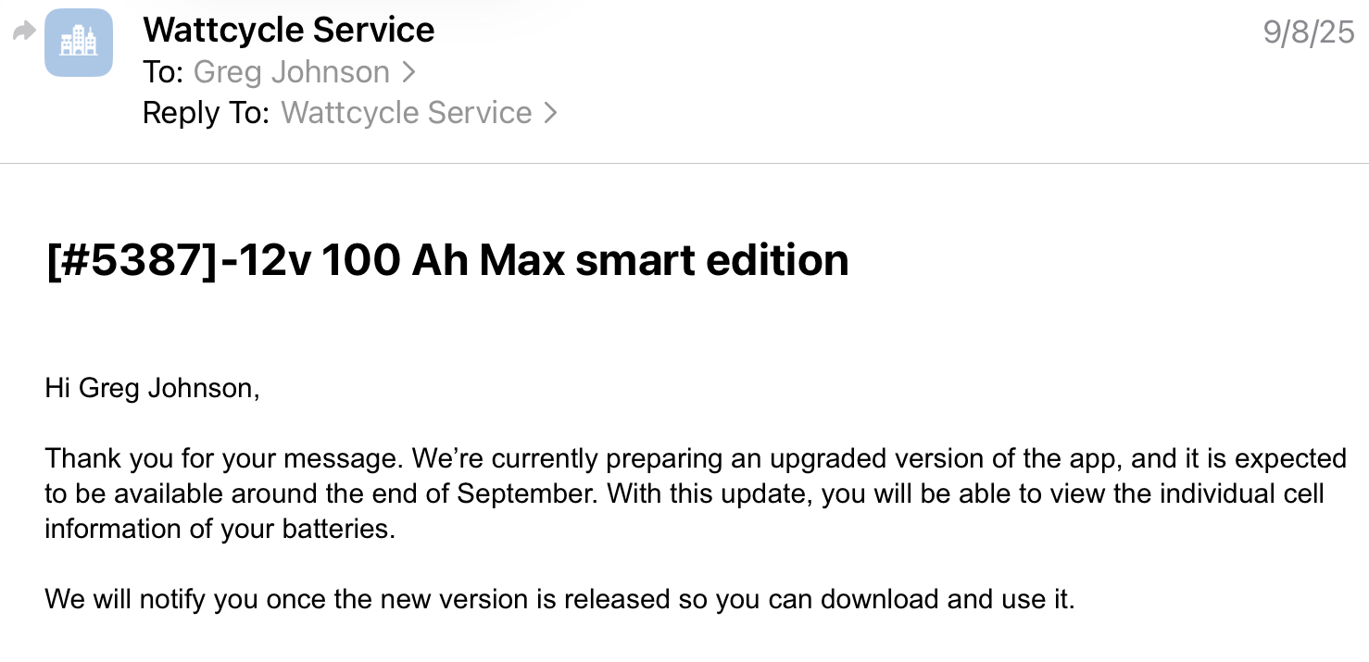Click the 9/8/25 message date
The width and height of the screenshot is (1369, 662).
(x=1309, y=32)
